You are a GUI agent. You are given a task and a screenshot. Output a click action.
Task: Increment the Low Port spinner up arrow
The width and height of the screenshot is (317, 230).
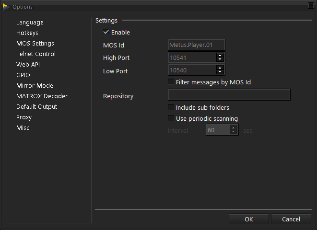coord(220,68)
